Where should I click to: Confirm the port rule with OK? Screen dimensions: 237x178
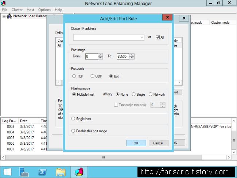(136, 143)
